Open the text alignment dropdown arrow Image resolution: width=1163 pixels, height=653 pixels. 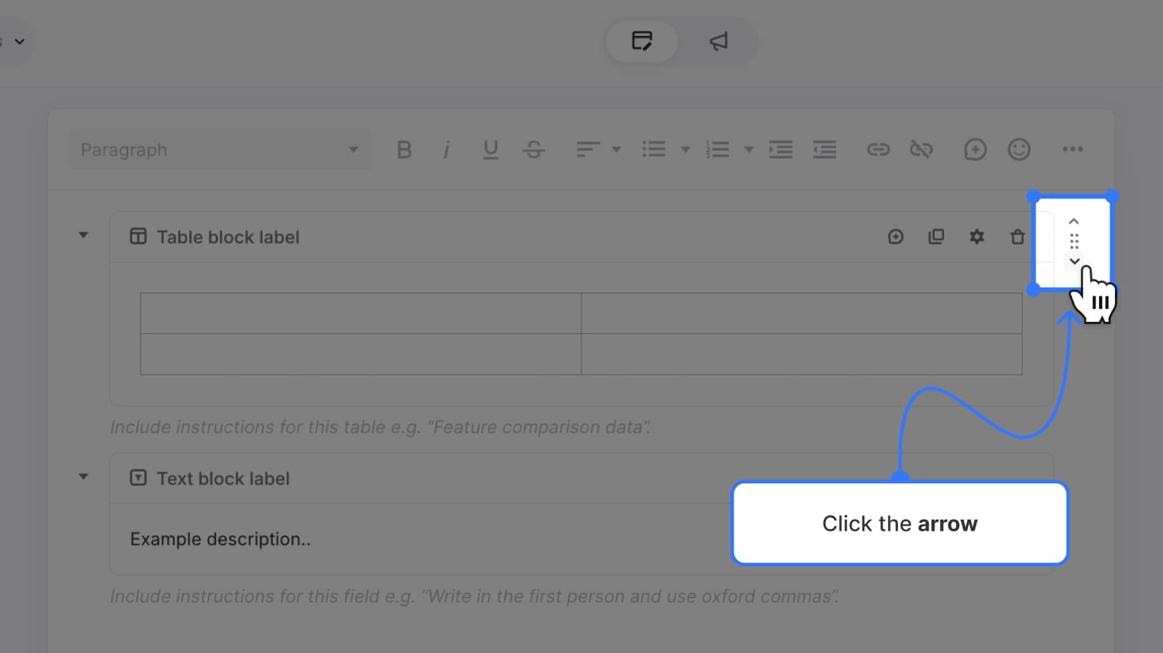click(617, 150)
